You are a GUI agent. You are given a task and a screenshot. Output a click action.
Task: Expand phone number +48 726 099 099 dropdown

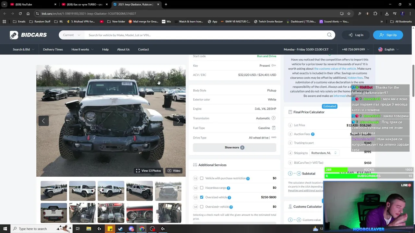click(x=356, y=50)
